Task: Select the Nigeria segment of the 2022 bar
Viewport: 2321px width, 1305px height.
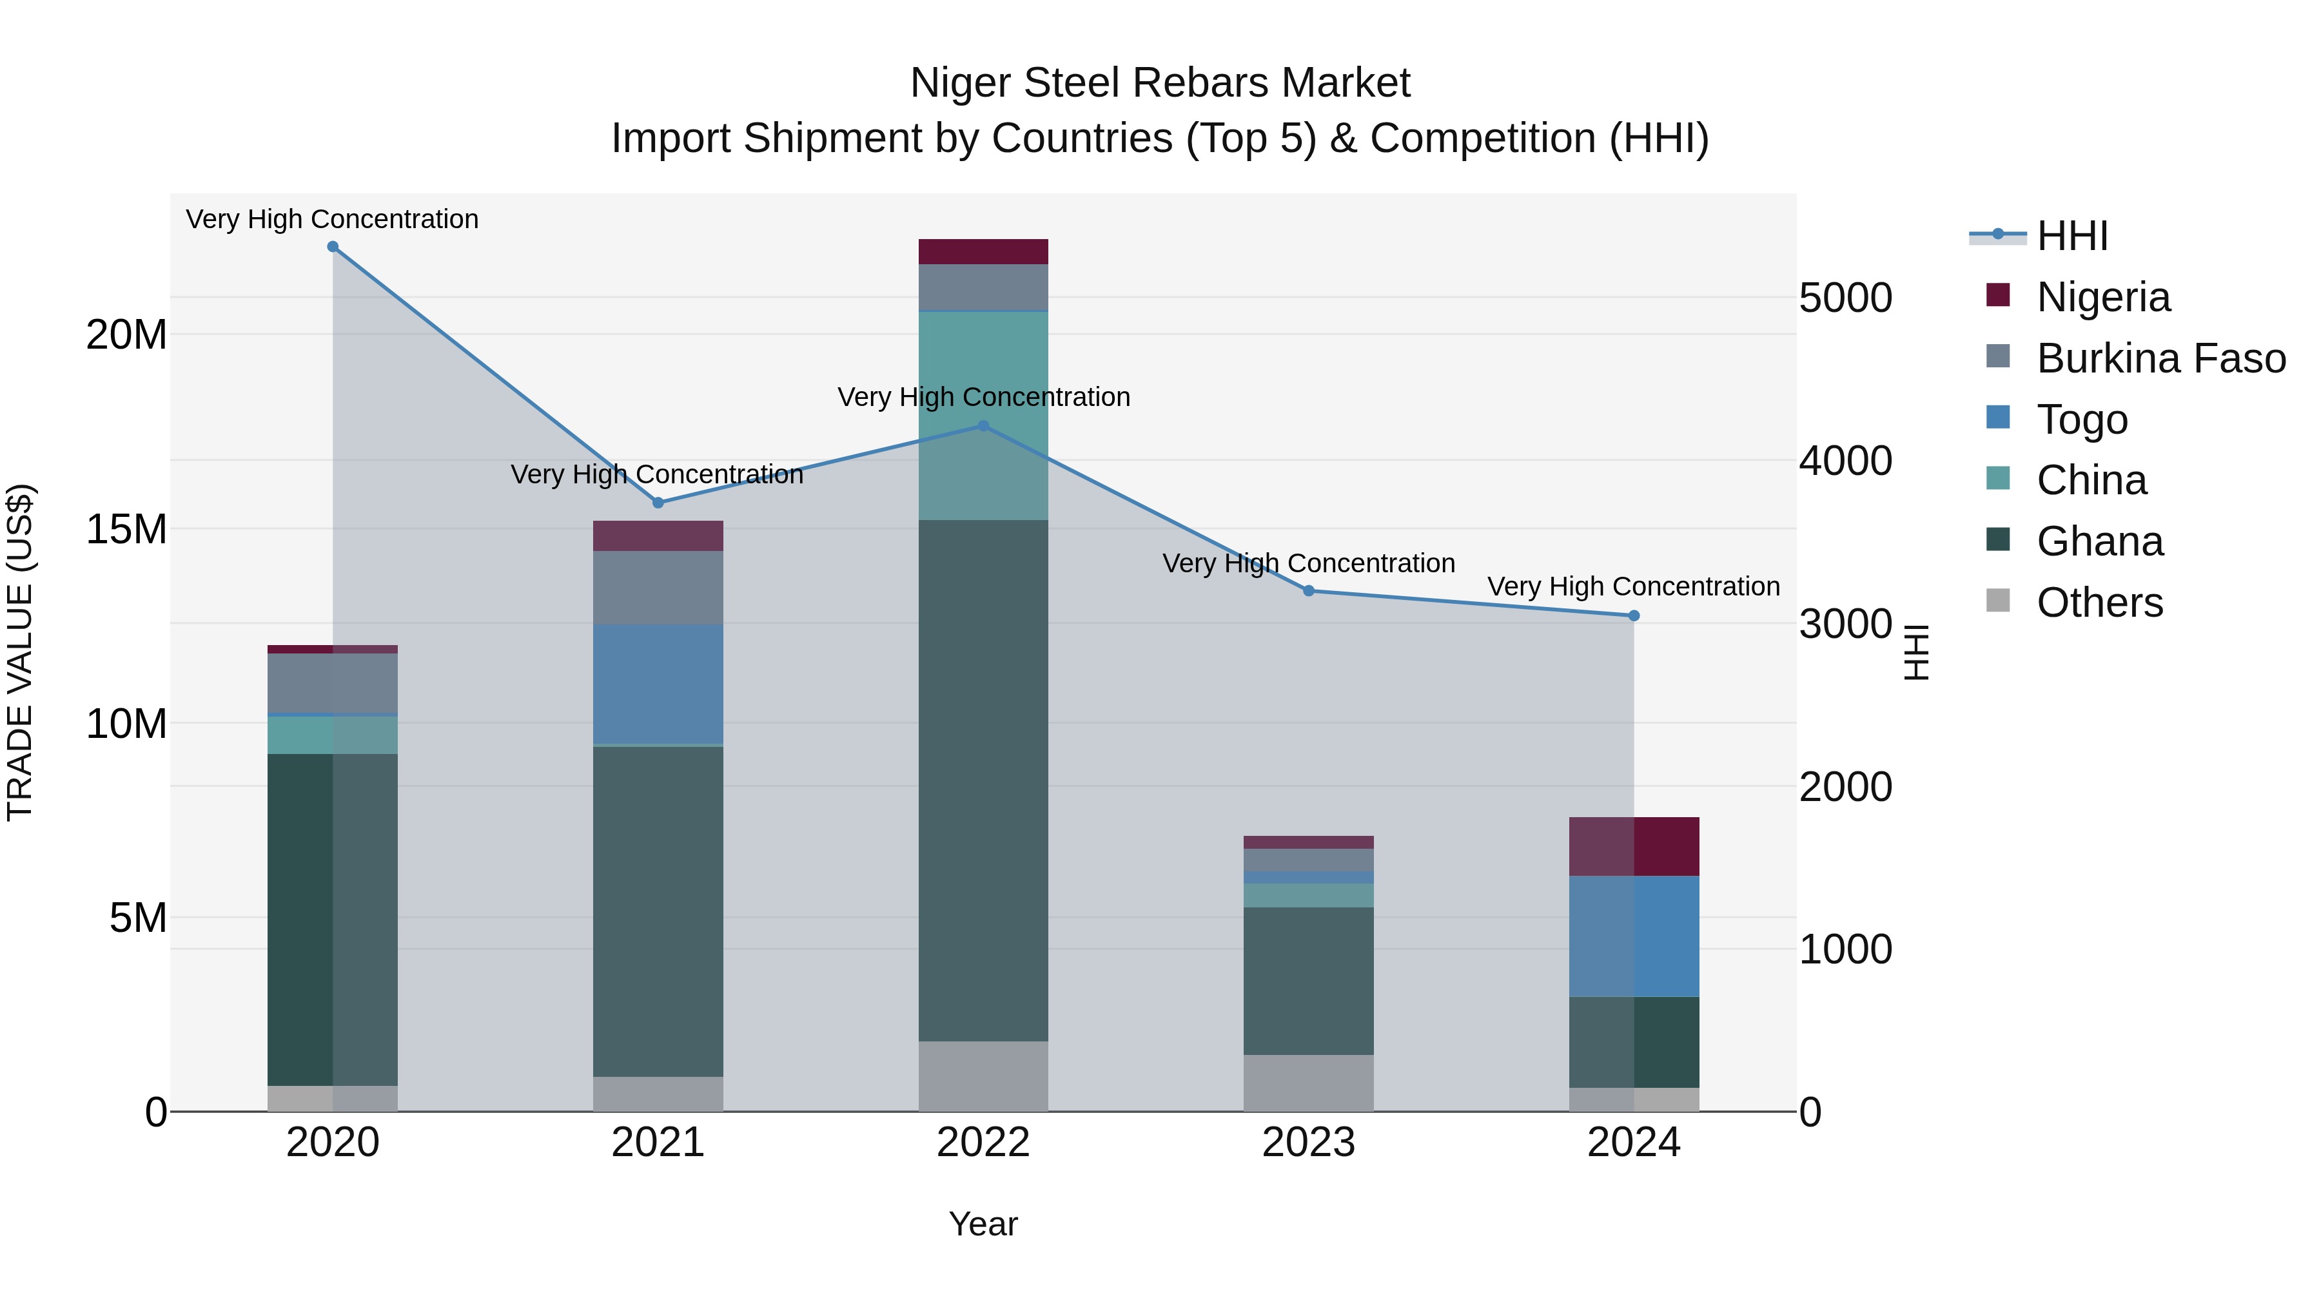Action: pyautogui.click(x=983, y=252)
